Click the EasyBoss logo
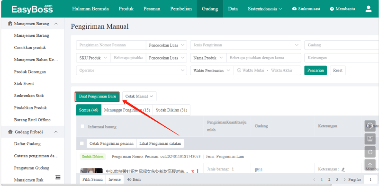The height and width of the screenshot is (186, 379). 32,9
